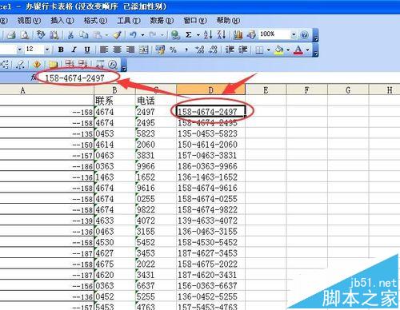Click the Undo arrow icon
Viewport: 400px width, 310px height.
(x=133, y=35)
